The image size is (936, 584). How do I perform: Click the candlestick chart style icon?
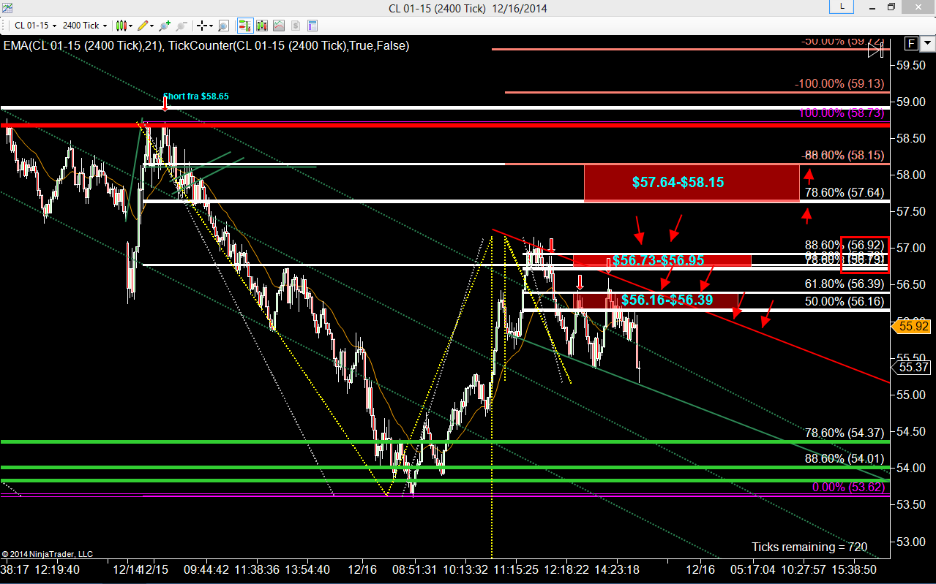click(x=121, y=26)
